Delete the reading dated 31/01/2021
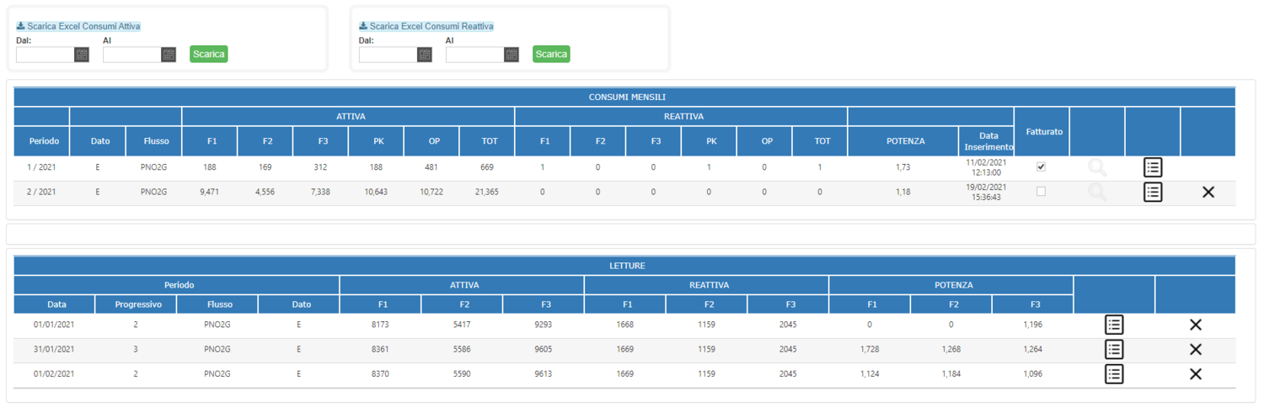1264x412 pixels. point(1195,350)
